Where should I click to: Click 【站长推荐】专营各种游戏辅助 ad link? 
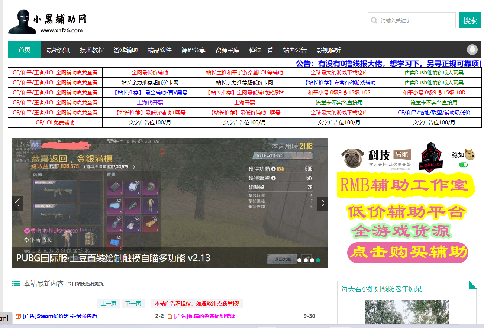click(x=339, y=82)
